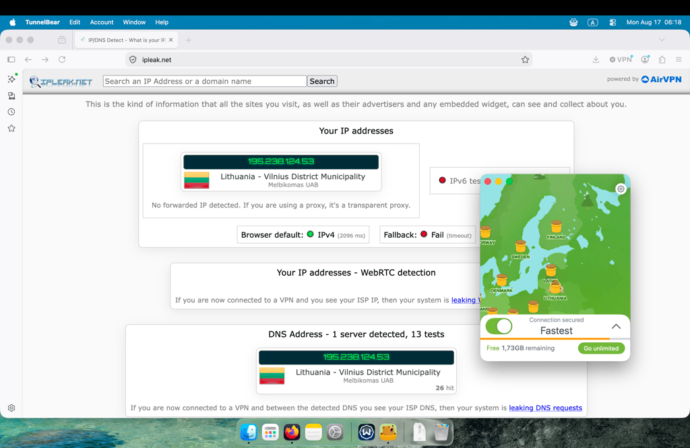
Task: Click the IP address search field
Action: (x=205, y=81)
